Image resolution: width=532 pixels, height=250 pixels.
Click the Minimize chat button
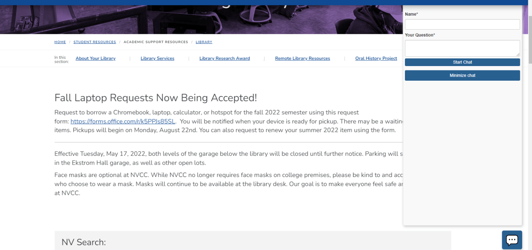click(462, 76)
